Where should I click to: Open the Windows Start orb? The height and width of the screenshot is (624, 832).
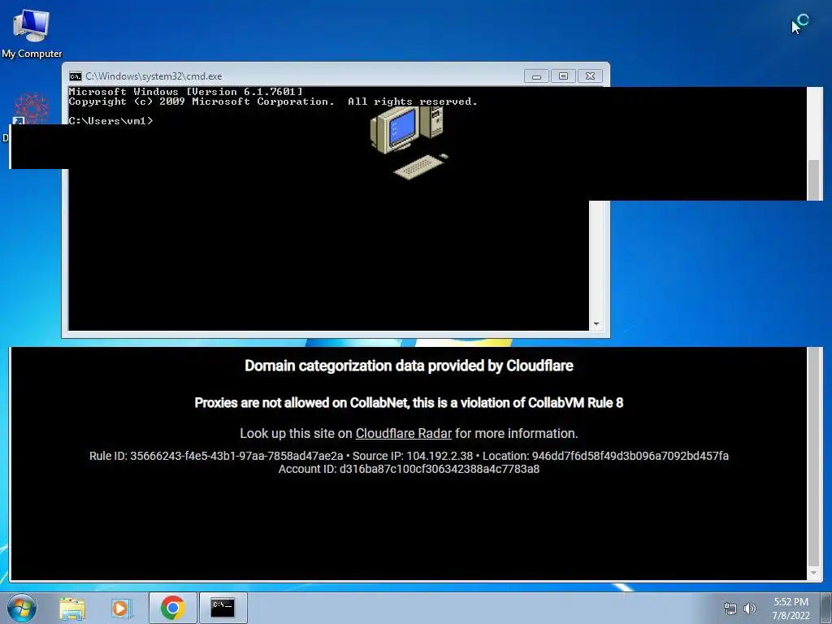(22, 608)
